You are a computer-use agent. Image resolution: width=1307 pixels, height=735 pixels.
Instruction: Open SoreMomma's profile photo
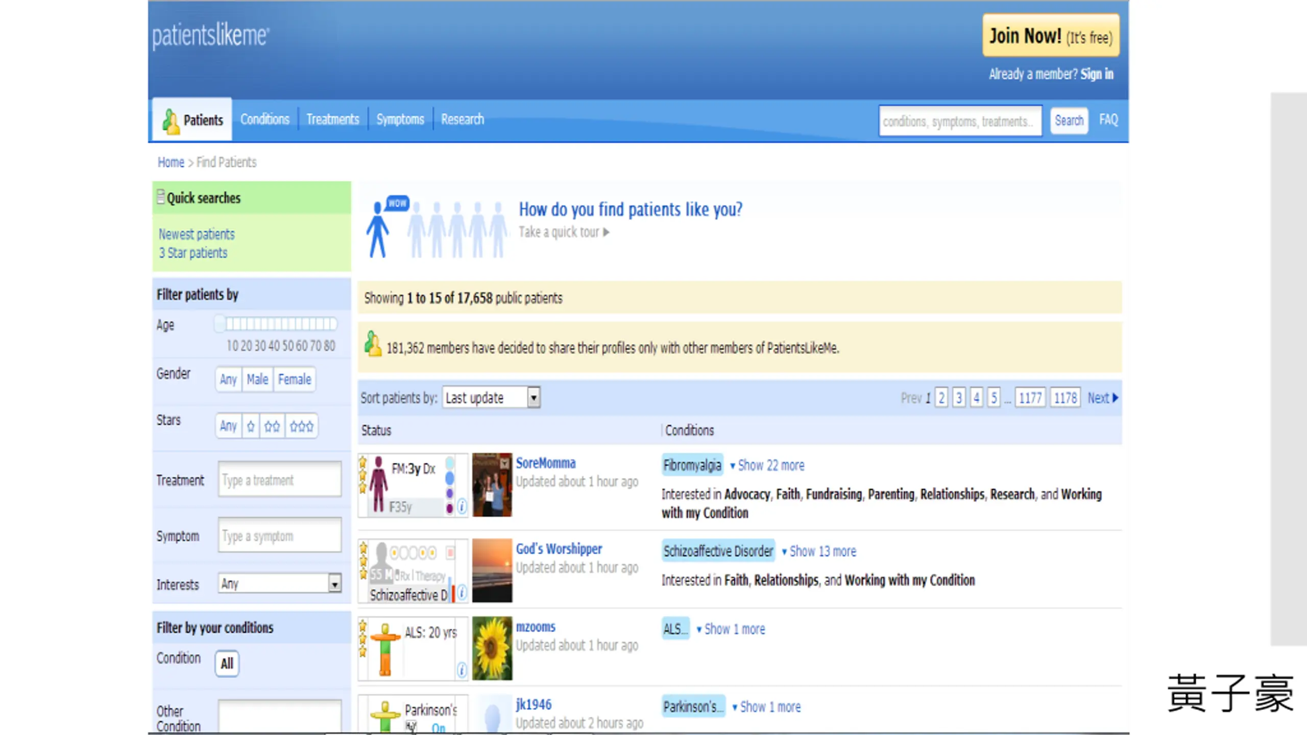tap(492, 484)
